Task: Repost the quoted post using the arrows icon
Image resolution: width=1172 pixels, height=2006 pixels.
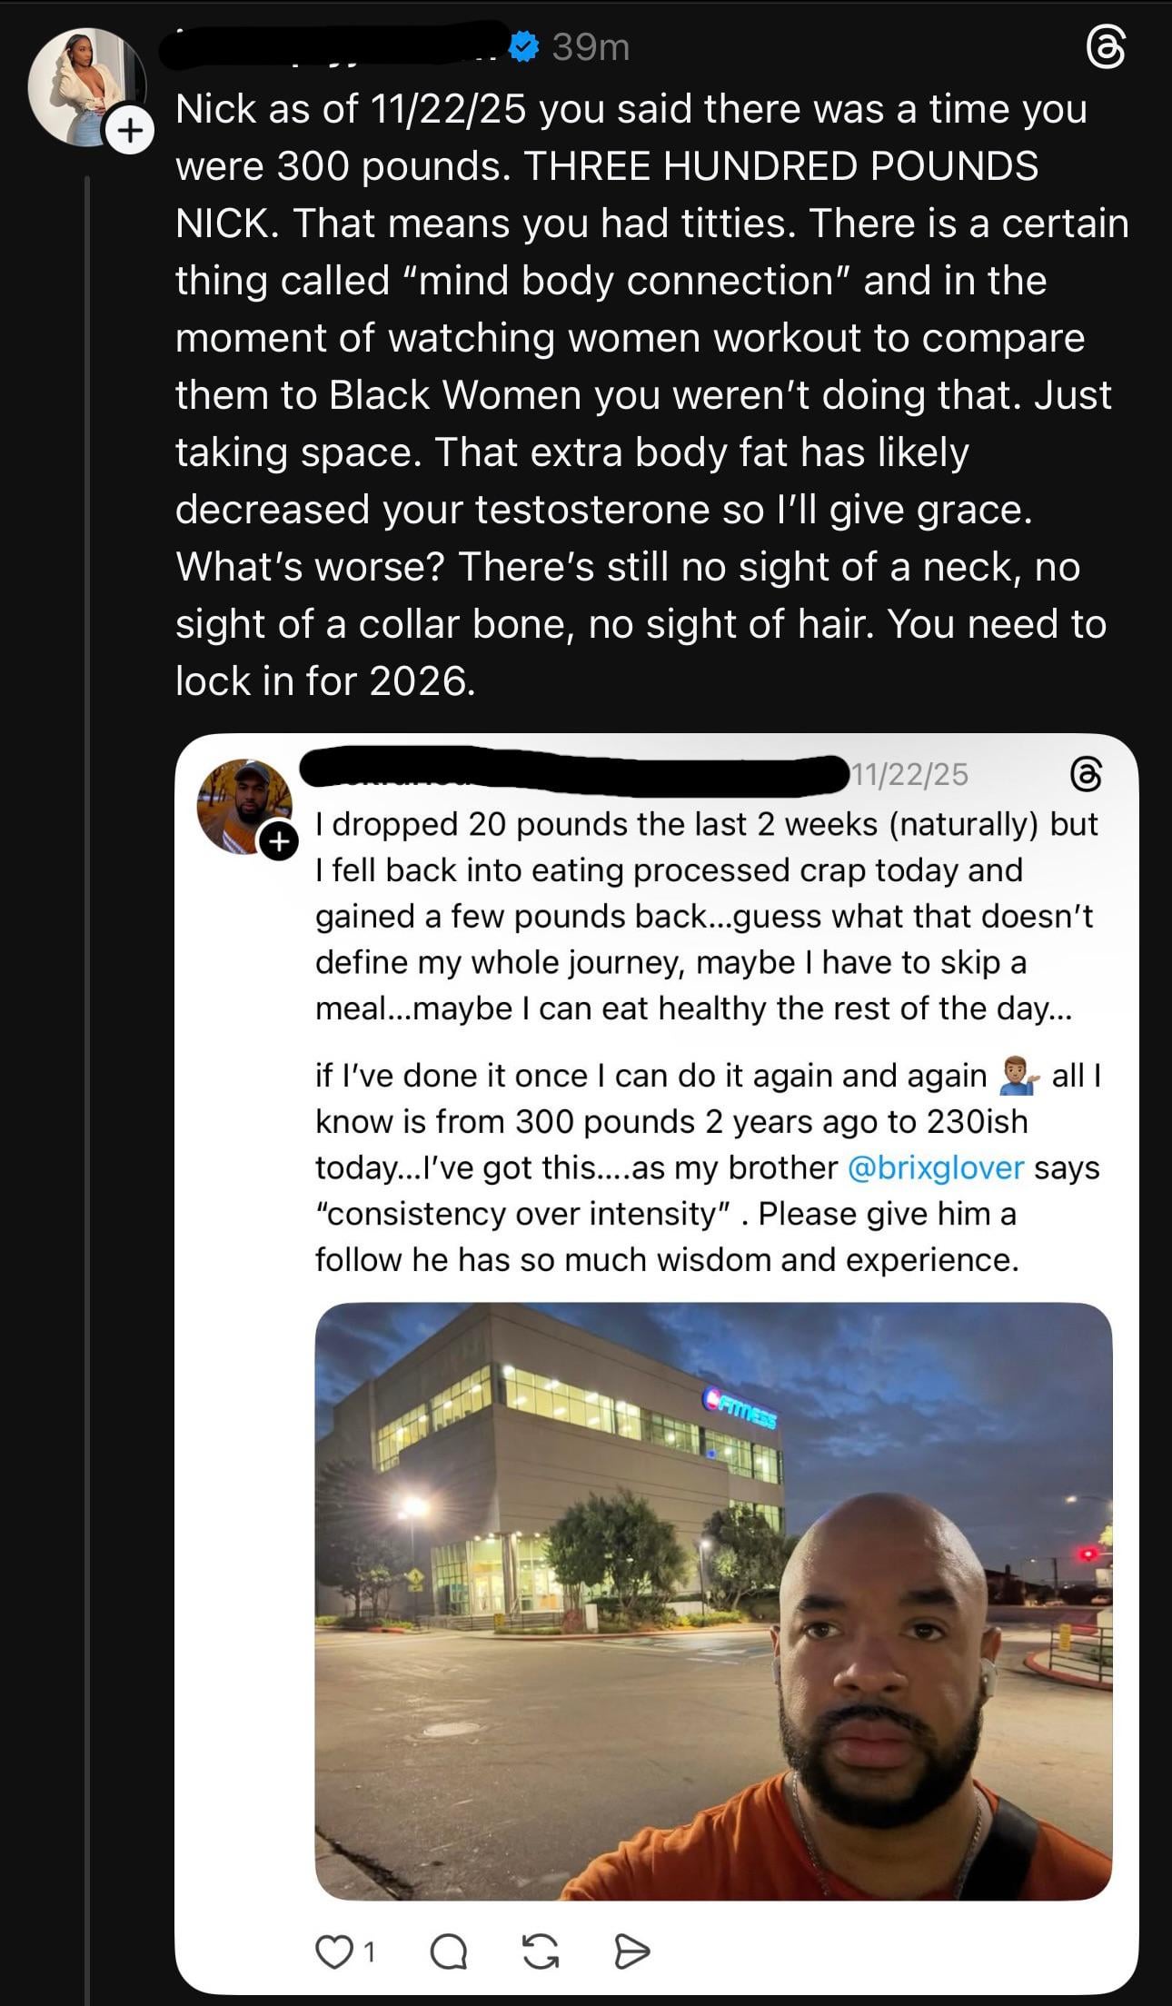Action: 541,1951
